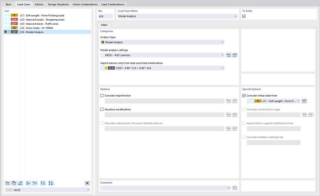Image resolution: width=320 pixels, height=196 pixels.
Task: Click the new load case icon
Action: click(x=7, y=183)
